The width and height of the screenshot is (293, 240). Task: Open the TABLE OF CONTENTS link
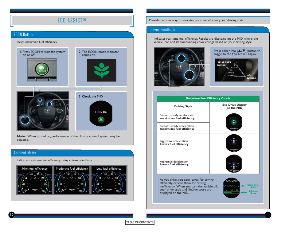pos(140,222)
